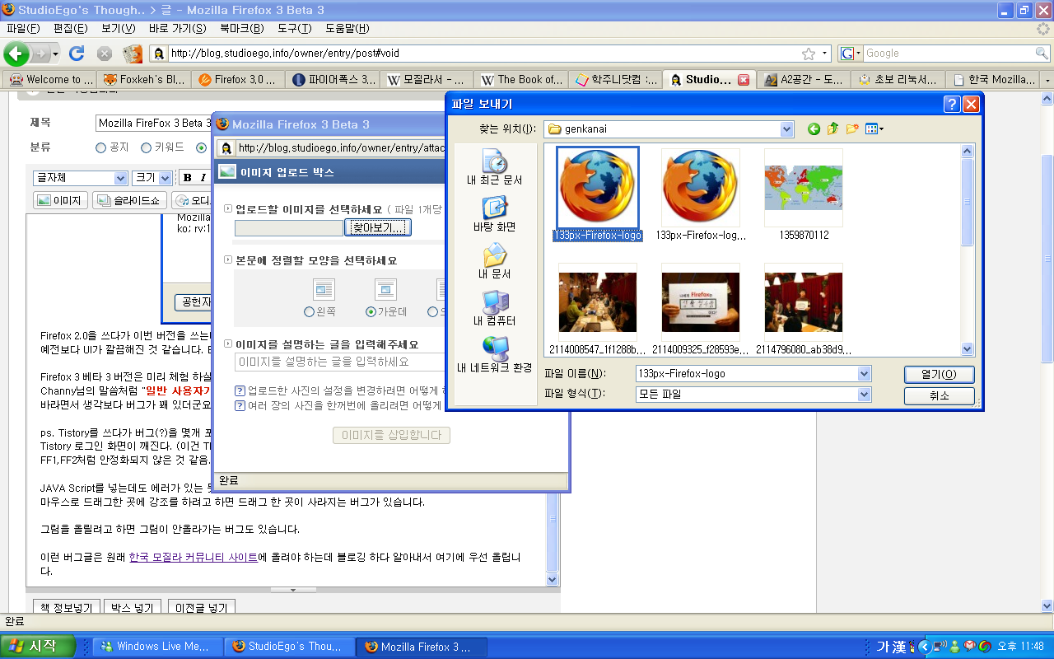Switch to the The Book of... tab
This screenshot has height=659, width=1054.
523,80
